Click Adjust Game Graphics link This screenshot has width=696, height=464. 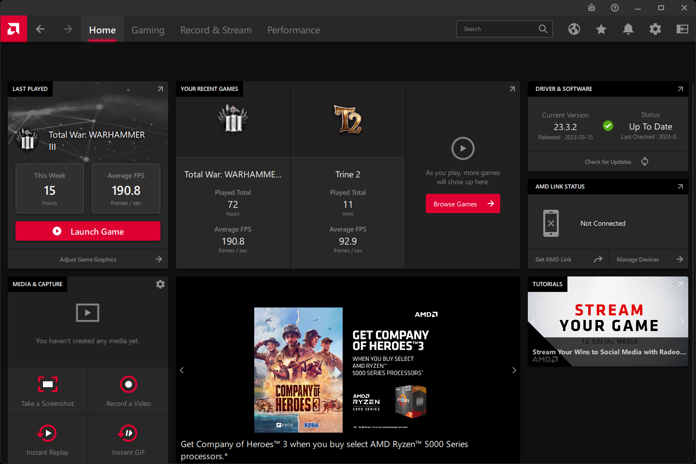88,260
